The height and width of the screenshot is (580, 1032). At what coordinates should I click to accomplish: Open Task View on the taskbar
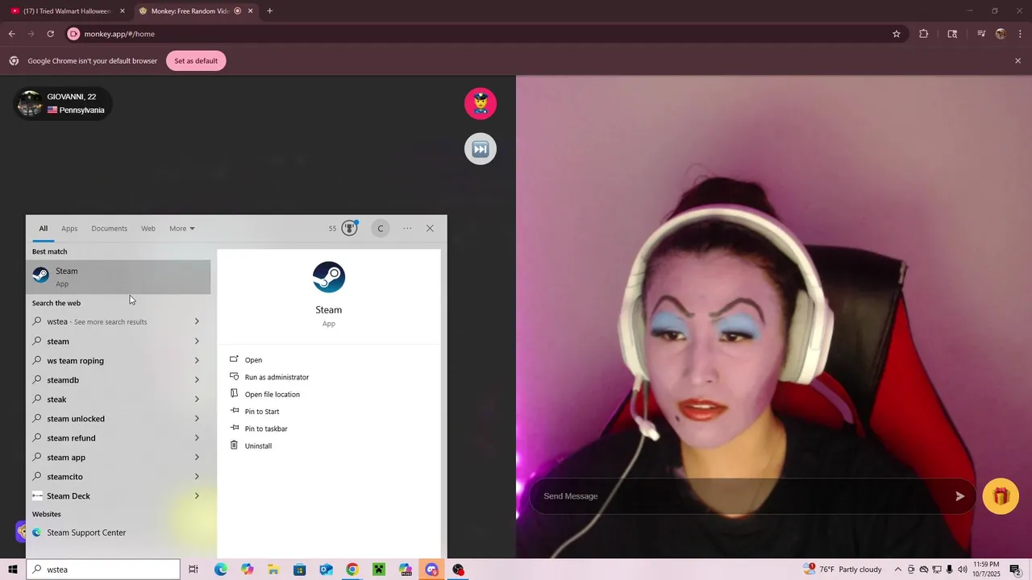(x=193, y=570)
